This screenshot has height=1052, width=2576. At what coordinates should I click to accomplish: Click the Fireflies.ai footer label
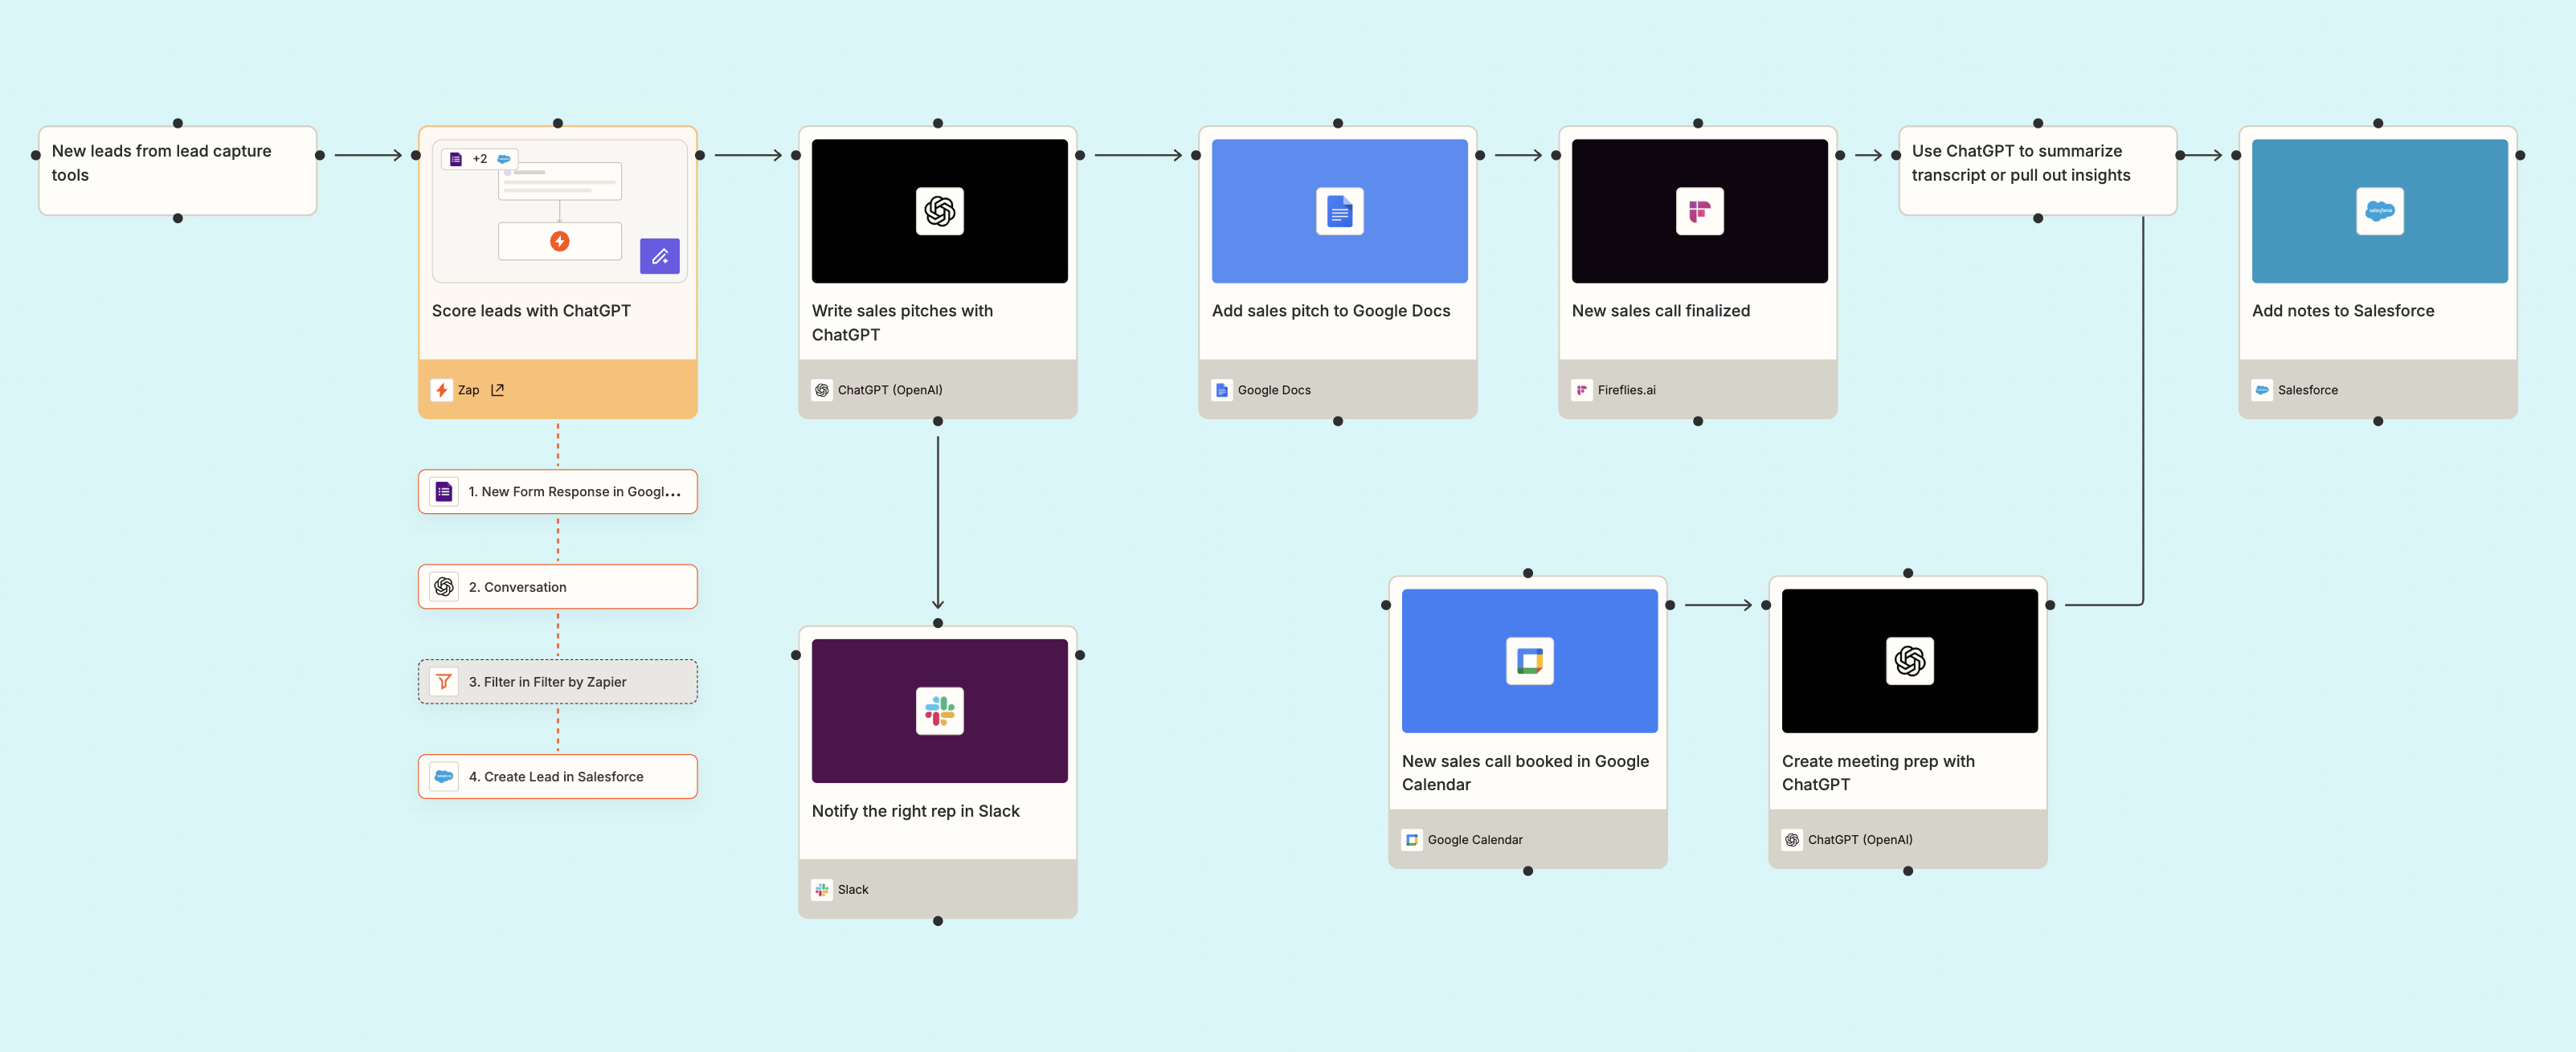pos(1626,389)
